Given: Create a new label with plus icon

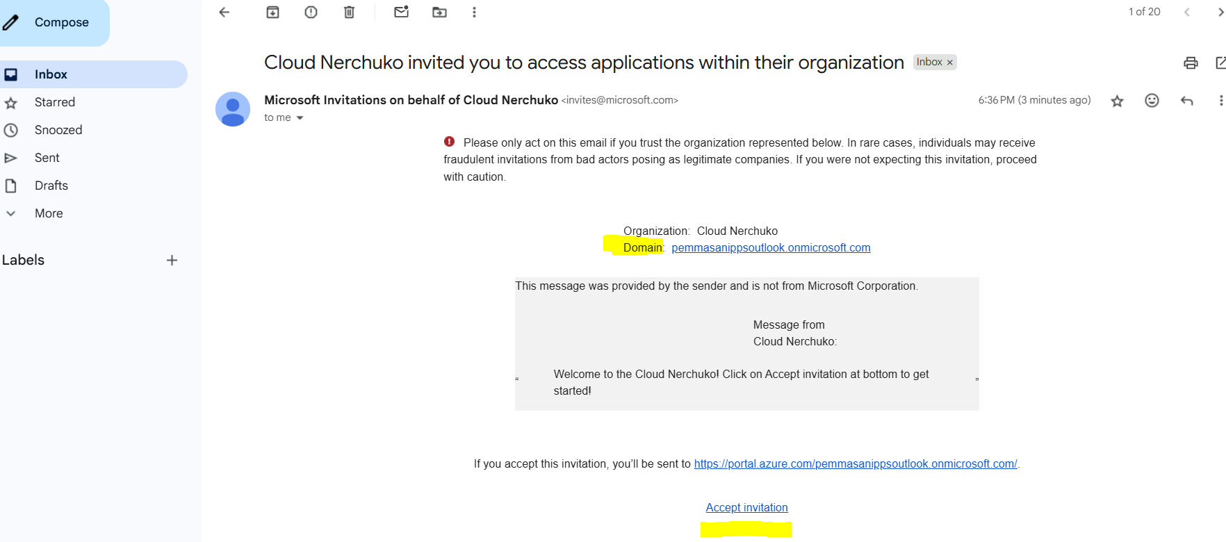Looking at the screenshot, I should tap(172, 261).
